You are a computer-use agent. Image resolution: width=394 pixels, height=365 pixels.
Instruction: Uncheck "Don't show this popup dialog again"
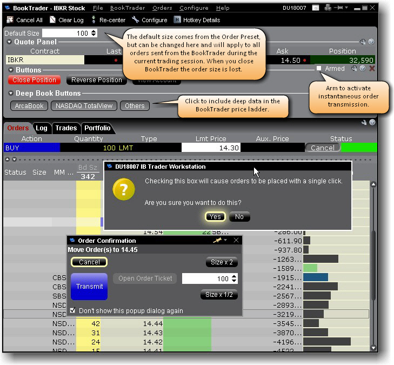point(73,311)
